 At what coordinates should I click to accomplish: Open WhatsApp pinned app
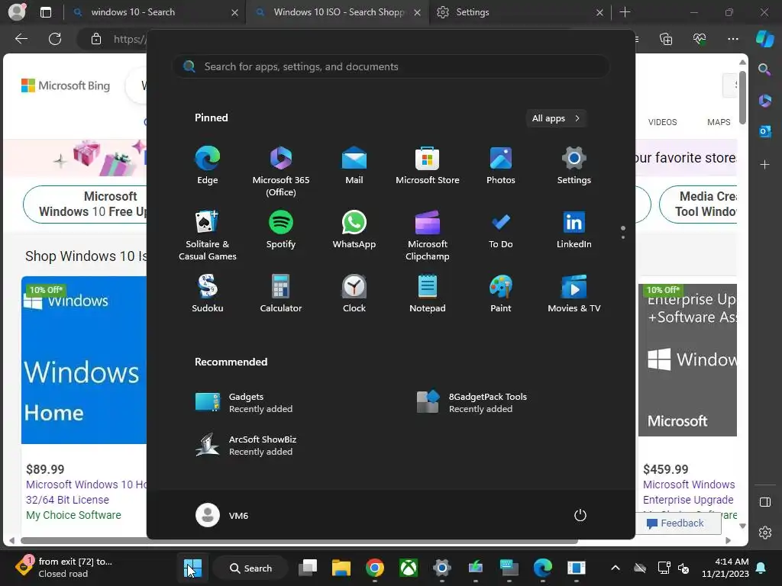[354, 230]
